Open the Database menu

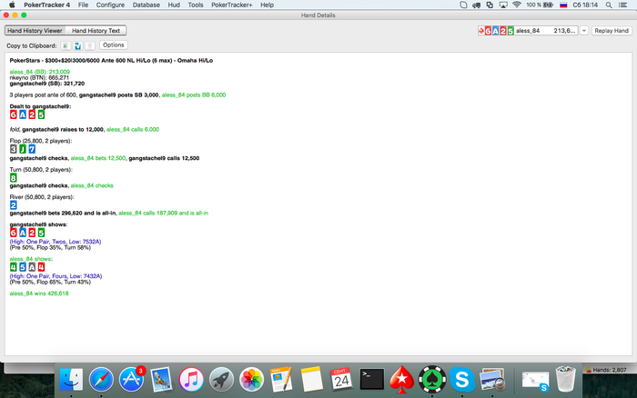[x=146, y=5]
